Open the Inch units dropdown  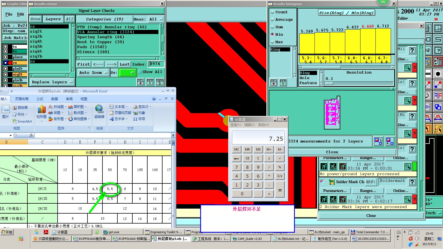click(x=434, y=213)
